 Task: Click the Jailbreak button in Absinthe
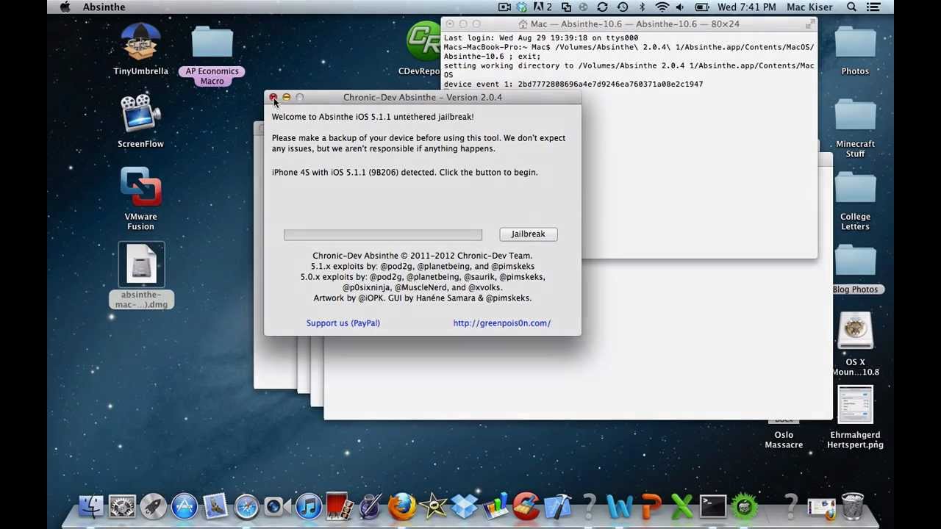528,234
